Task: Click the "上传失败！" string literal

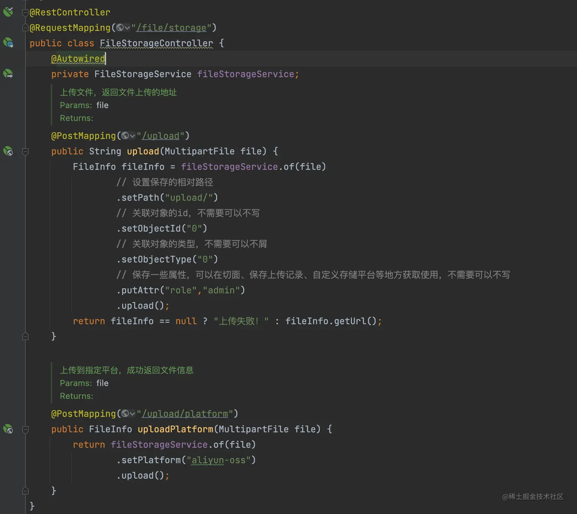Action: [x=241, y=321]
